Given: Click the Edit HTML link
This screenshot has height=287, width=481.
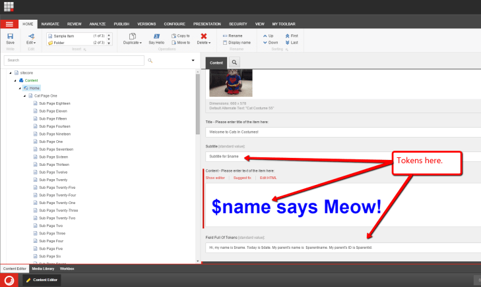Looking at the screenshot, I should coord(268,178).
